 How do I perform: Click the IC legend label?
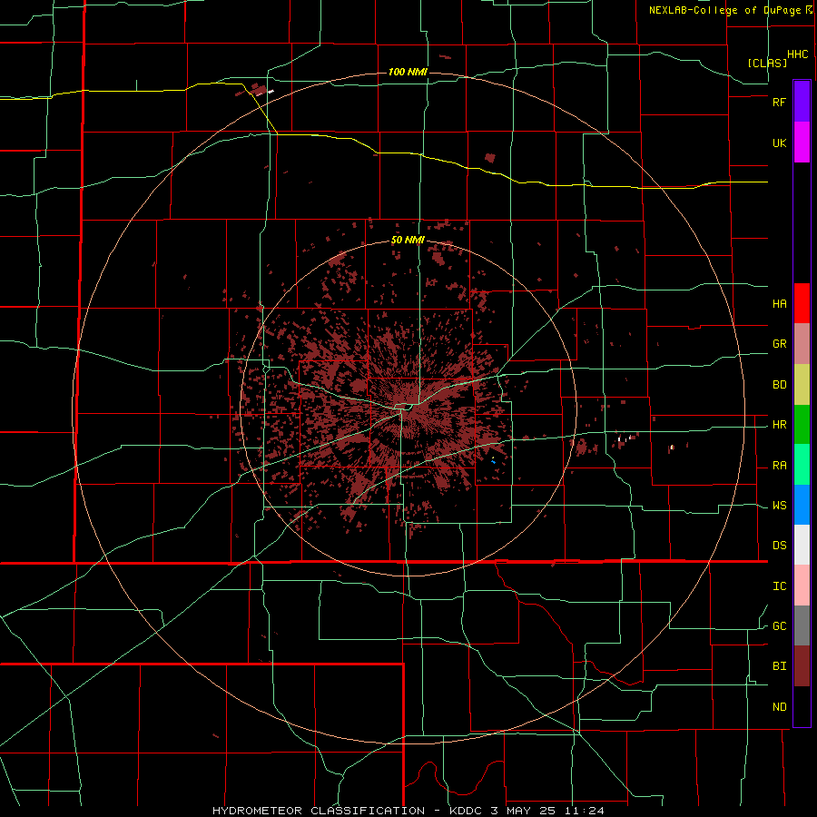(x=779, y=586)
